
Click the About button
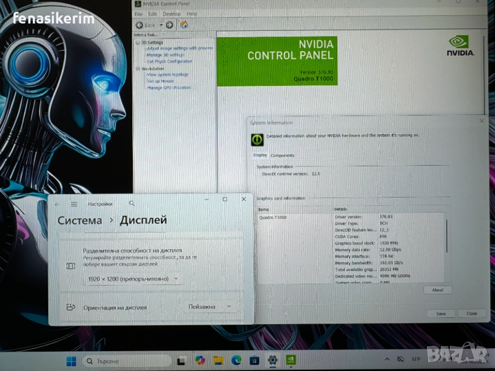437,290
